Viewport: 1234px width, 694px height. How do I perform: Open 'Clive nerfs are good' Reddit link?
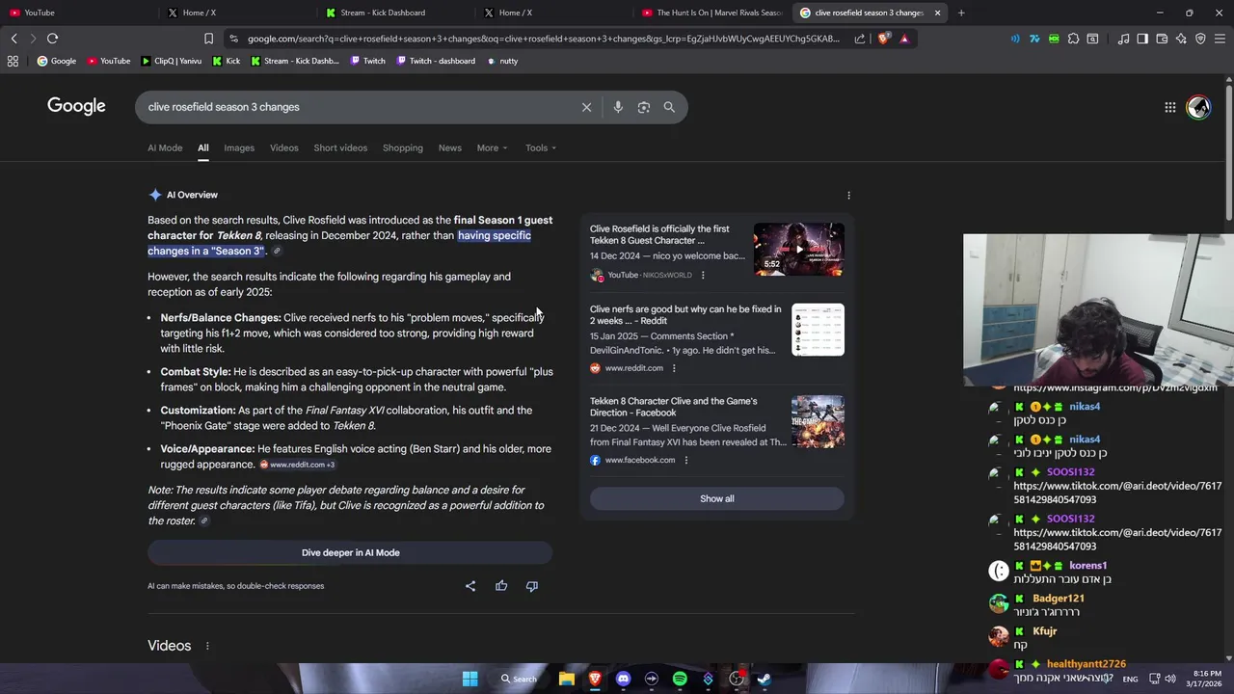click(x=685, y=315)
